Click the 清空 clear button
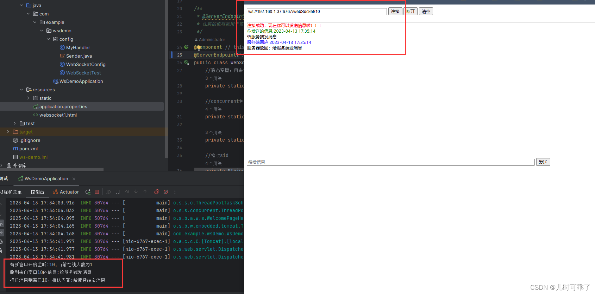This screenshot has height=294, width=595. pos(426,12)
